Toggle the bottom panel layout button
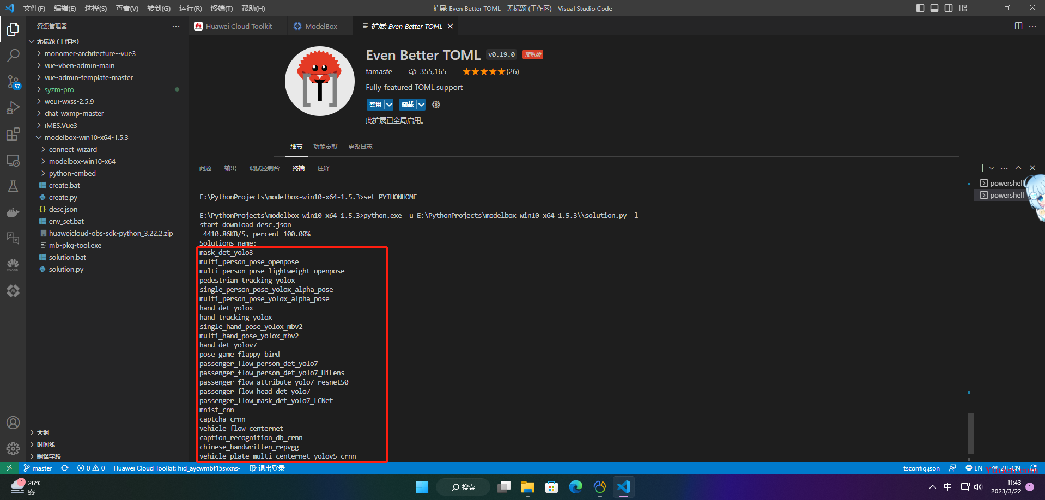The height and width of the screenshot is (500, 1045). 934,8
